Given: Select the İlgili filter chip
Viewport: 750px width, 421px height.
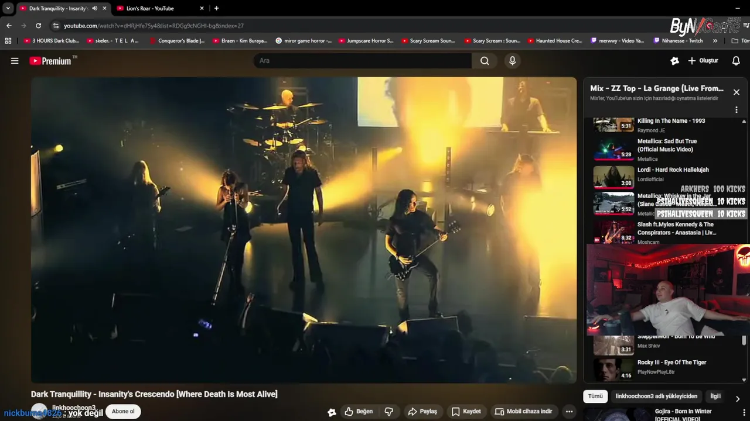Looking at the screenshot, I should pyautogui.click(x=715, y=396).
